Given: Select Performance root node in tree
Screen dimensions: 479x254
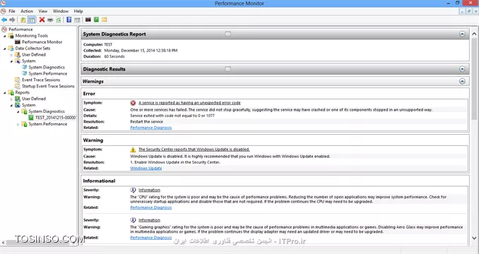Looking at the screenshot, I should point(20,29).
